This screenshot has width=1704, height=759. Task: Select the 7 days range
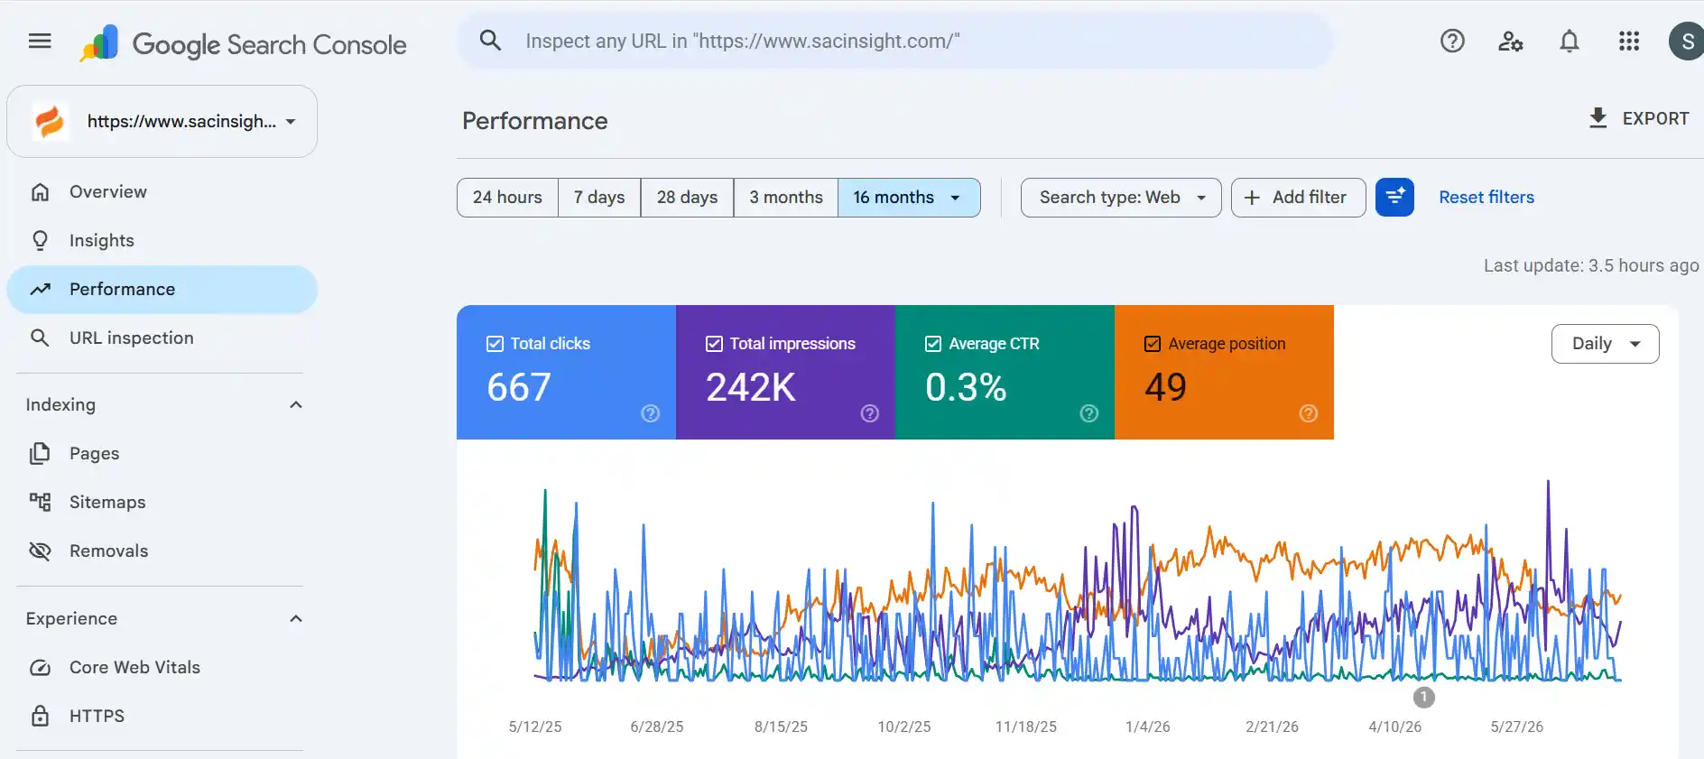click(x=599, y=198)
